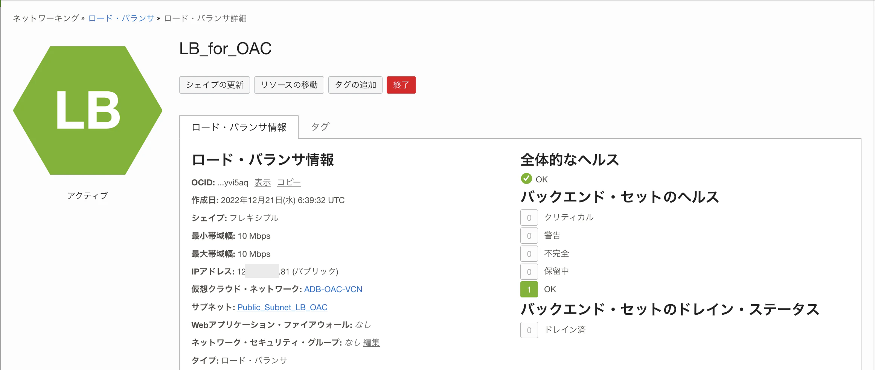Click the 最小帯域幅 10 Mbps value
Image resolution: width=875 pixels, height=370 pixels.
[x=254, y=236]
